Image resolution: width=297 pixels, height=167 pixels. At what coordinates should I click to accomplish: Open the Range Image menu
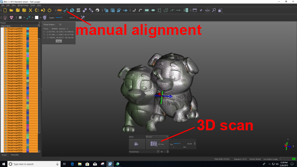coord(23,5)
